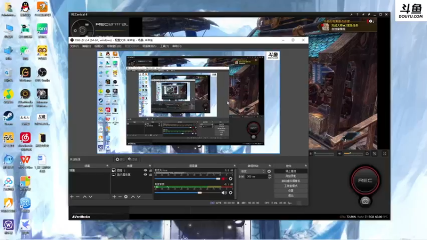Image resolution: width=427 pixels, height=240 pixels.
Task: Click the transition duration stepper arrows
Action: click(x=270, y=177)
